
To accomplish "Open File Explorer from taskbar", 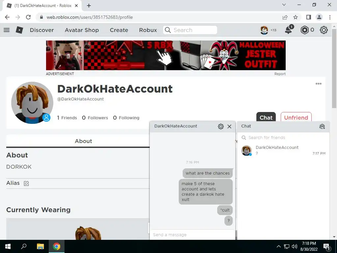I will click(x=40, y=246).
